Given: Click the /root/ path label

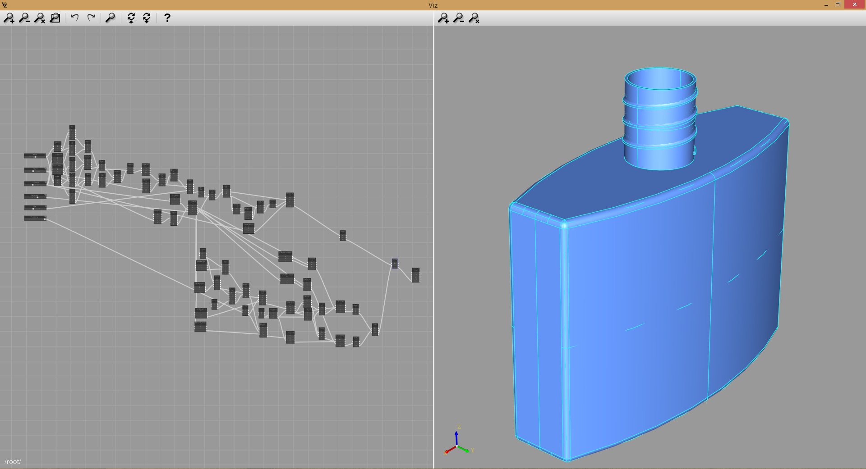Looking at the screenshot, I should (13, 461).
